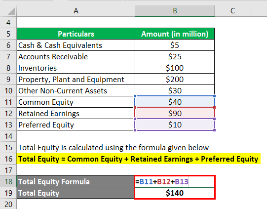Select column C header
This screenshot has height=209, width=267.
coord(232,11)
